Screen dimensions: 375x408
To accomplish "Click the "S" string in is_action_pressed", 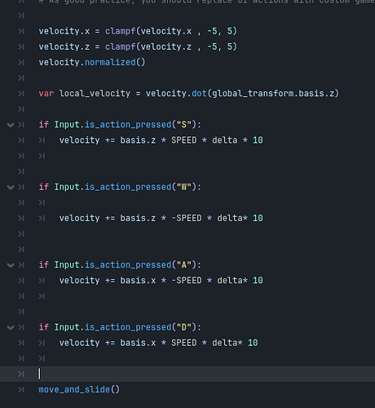I will pos(184,125).
